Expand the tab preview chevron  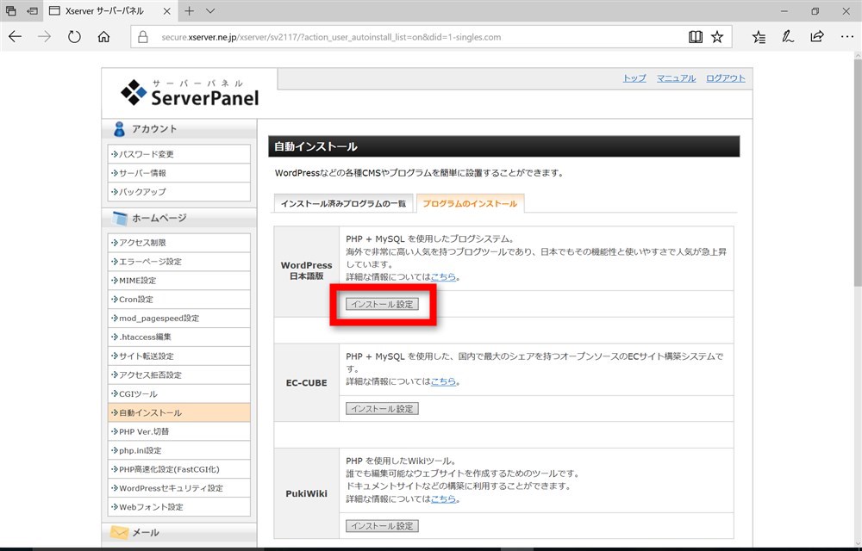coord(210,11)
